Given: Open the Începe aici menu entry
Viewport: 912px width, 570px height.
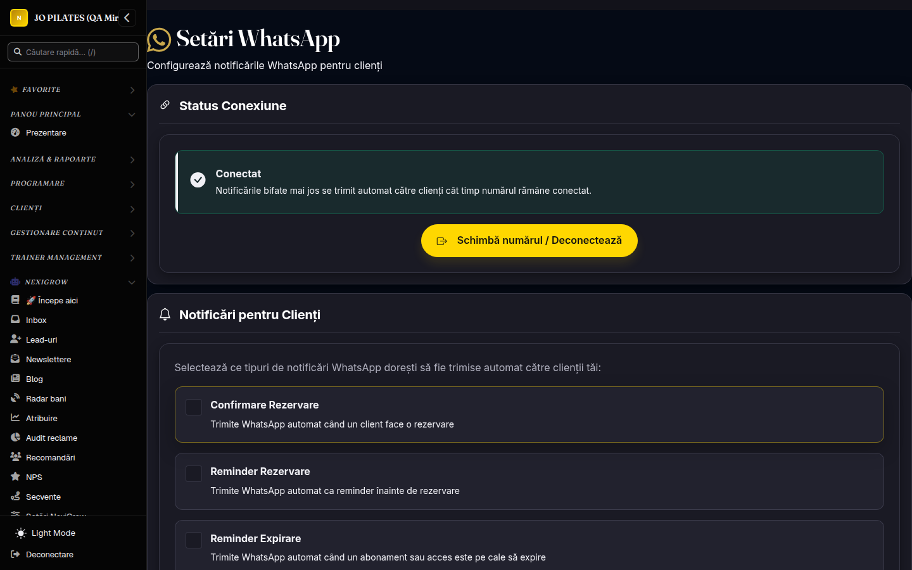Looking at the screenshot, I should 73,300.
